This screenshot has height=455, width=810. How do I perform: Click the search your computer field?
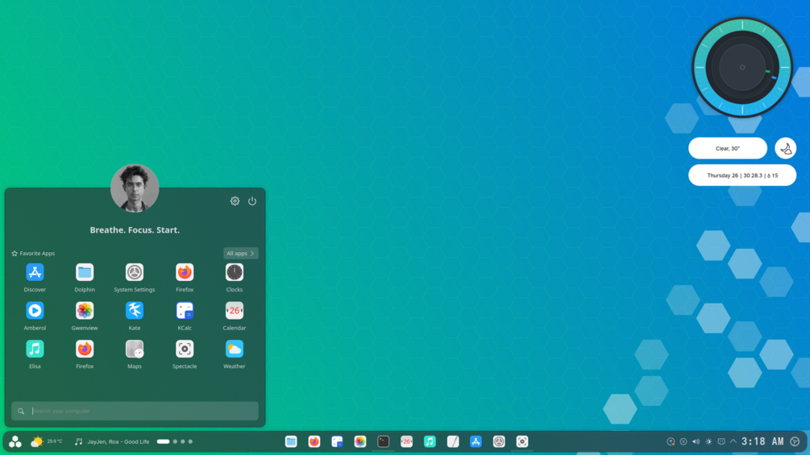[135, 412]
